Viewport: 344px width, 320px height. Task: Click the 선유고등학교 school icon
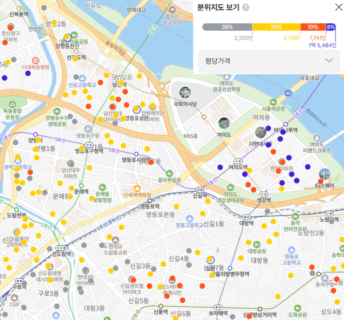[x=82, y=78]
